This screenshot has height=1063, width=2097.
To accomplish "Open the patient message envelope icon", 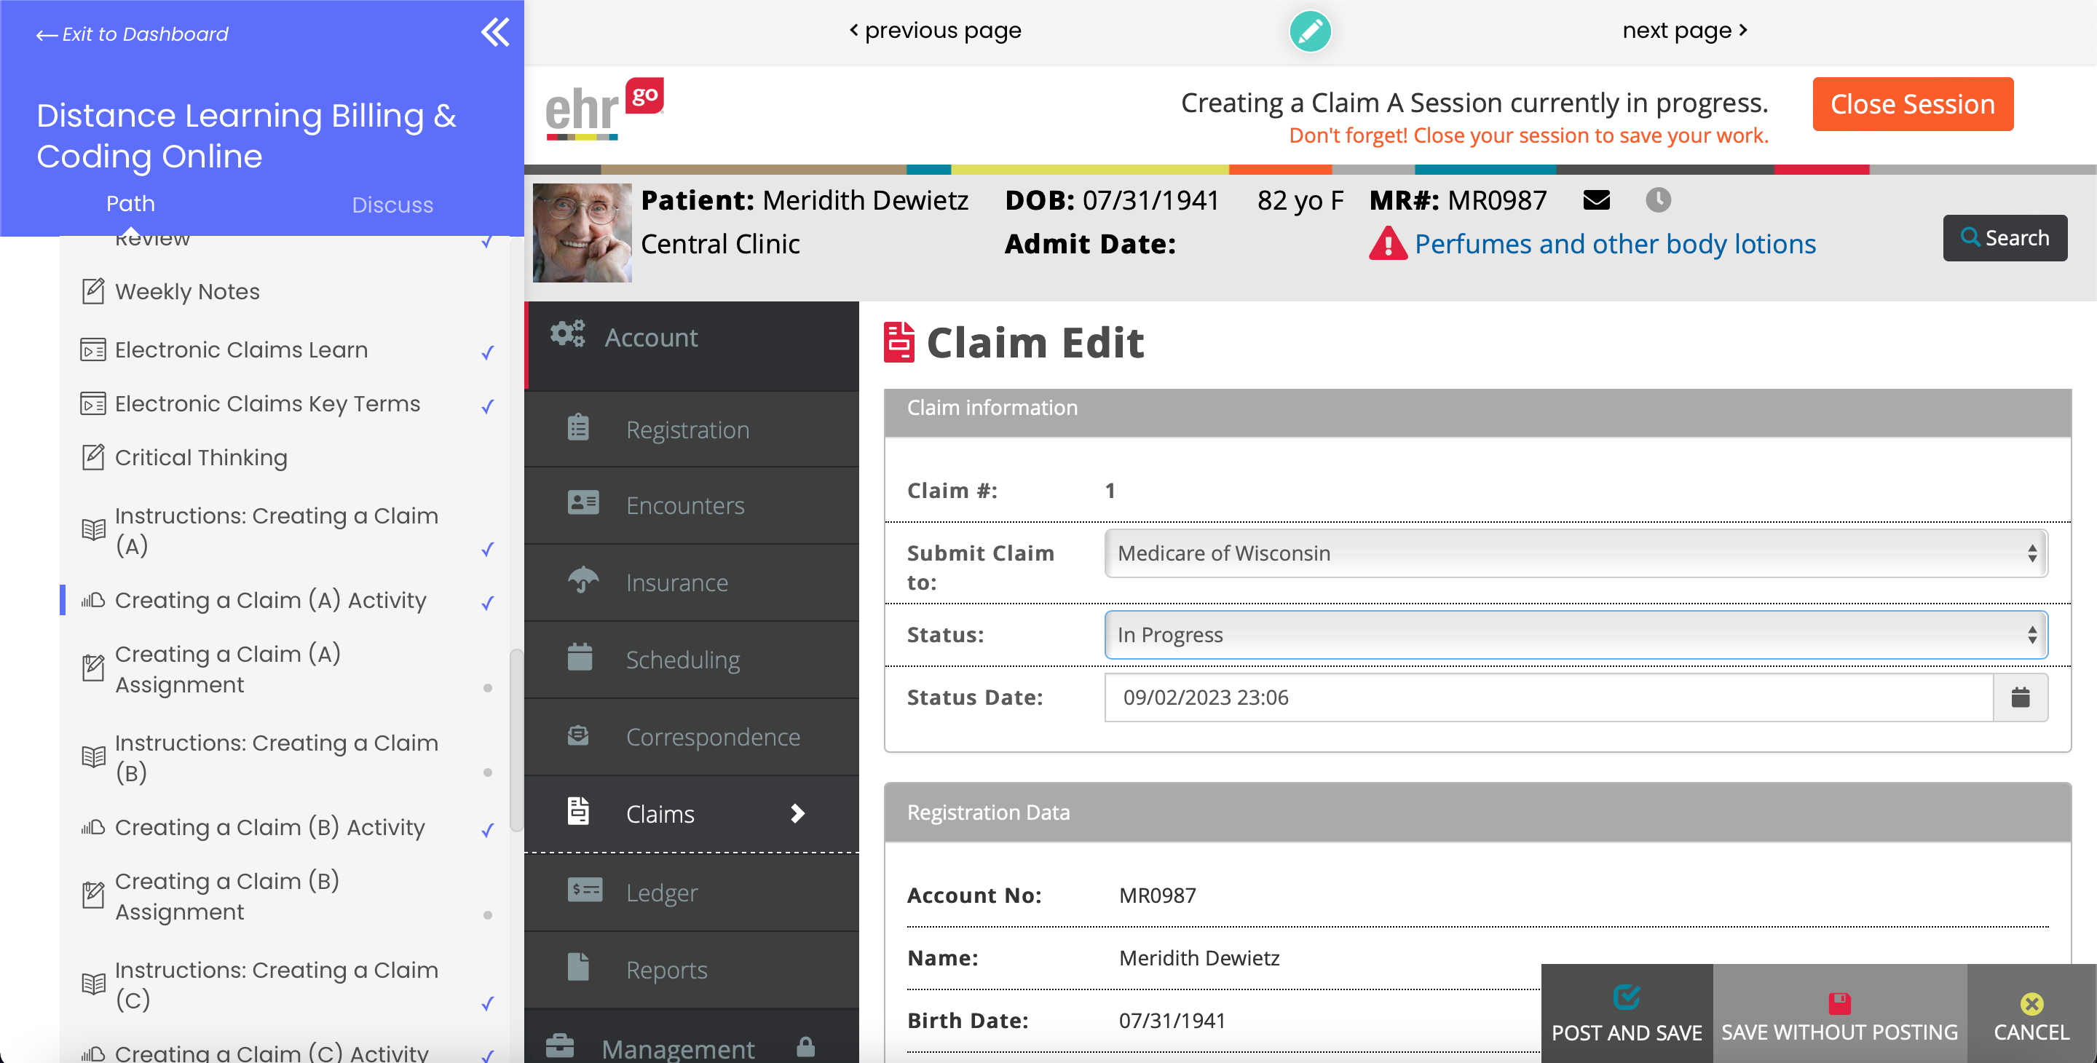I will 1598,199.
